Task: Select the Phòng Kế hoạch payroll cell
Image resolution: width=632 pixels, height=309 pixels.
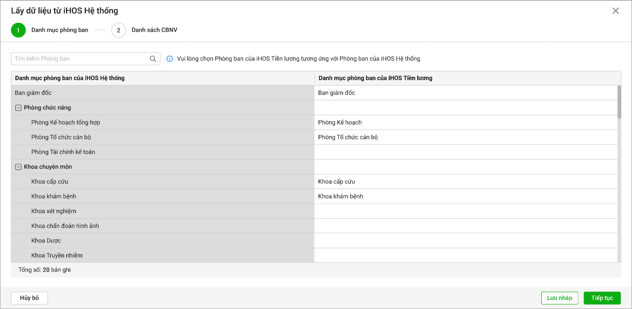Action: [466, 122]
